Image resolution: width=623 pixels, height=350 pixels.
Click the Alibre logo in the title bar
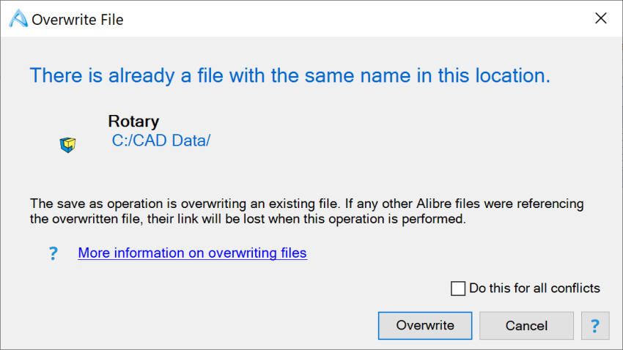(18, 19)
